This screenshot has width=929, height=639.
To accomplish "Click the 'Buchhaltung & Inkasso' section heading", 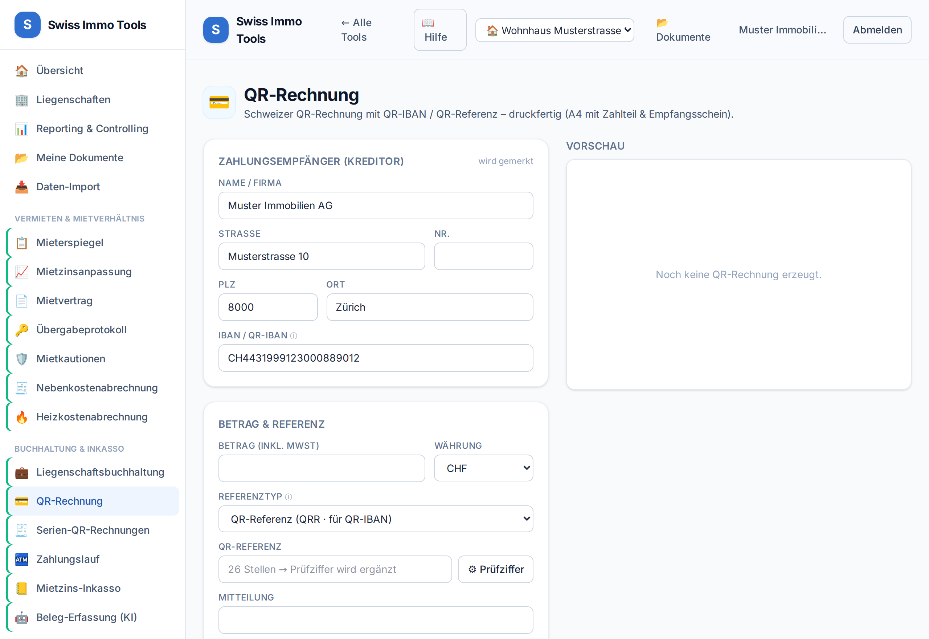I will (x=69, y=449).
